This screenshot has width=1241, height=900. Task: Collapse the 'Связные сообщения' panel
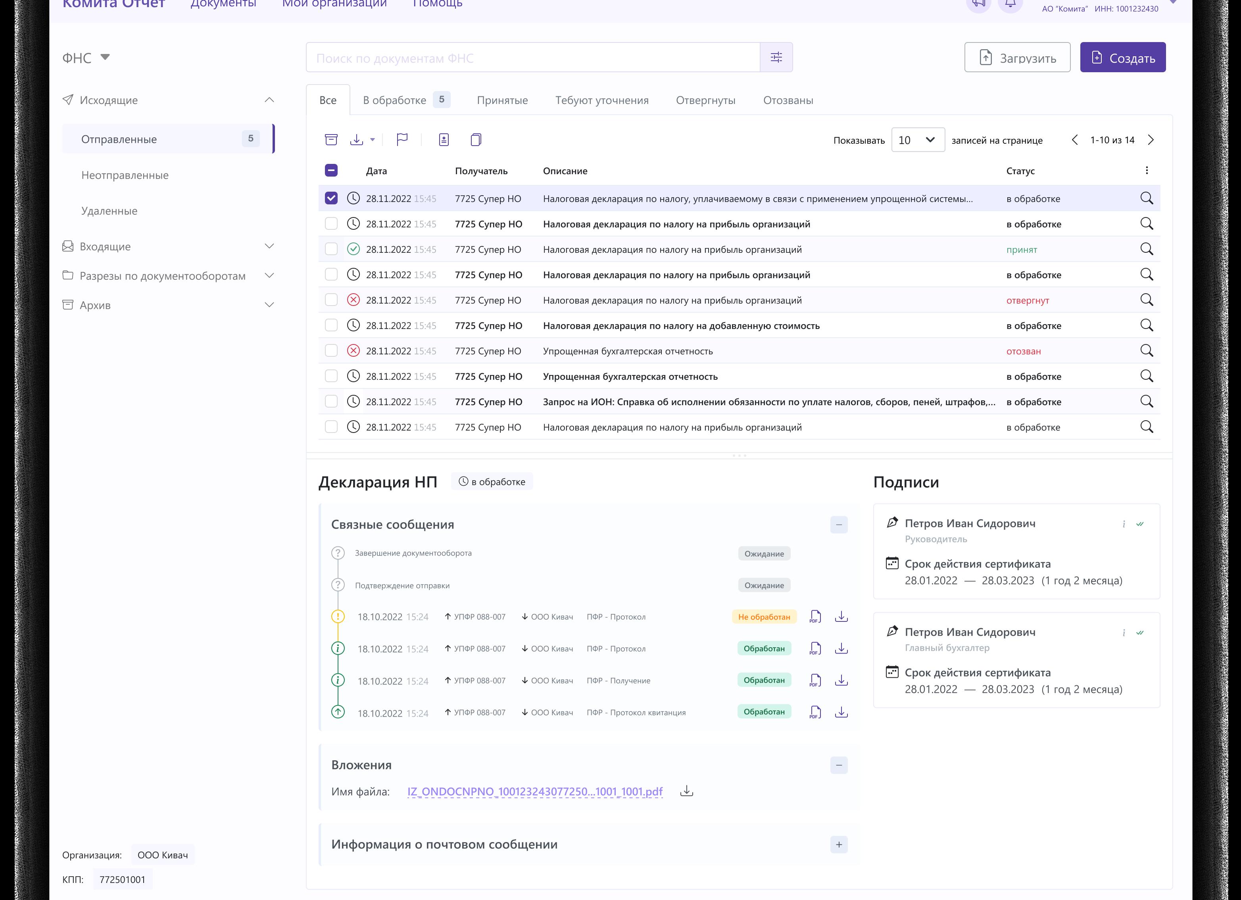click(839, 525)
